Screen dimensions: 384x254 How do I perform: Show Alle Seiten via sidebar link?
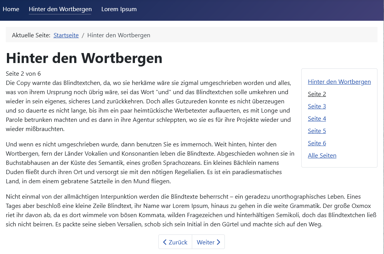[x=322, y=155]
